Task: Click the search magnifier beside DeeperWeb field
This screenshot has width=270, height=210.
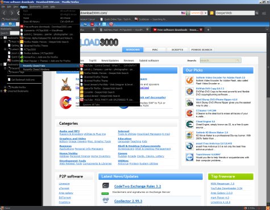Action: tap(257, 13)
